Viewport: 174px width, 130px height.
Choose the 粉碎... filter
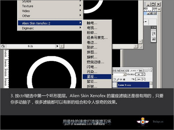click(97, 33)
